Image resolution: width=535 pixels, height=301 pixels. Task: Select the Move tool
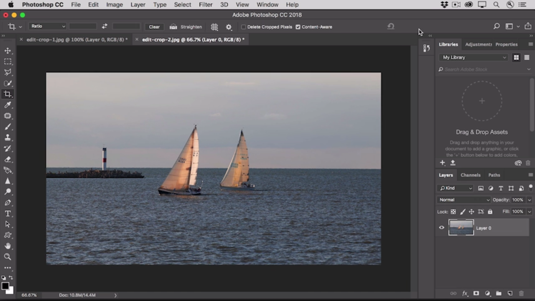click(8, 51)
